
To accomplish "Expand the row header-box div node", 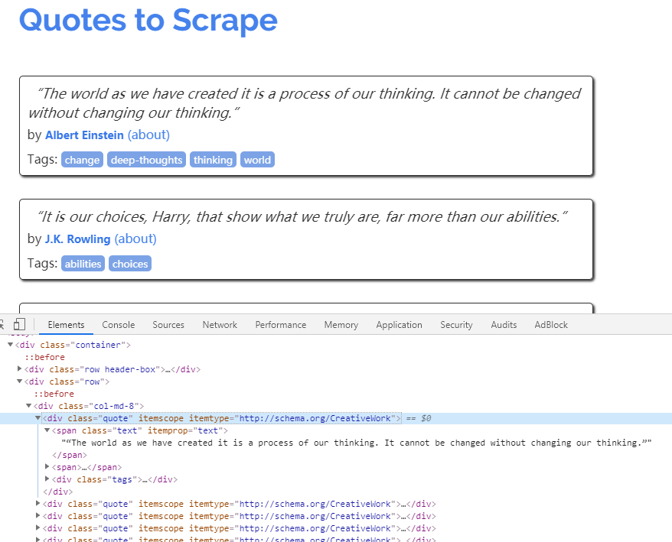I will pos(20,369).
